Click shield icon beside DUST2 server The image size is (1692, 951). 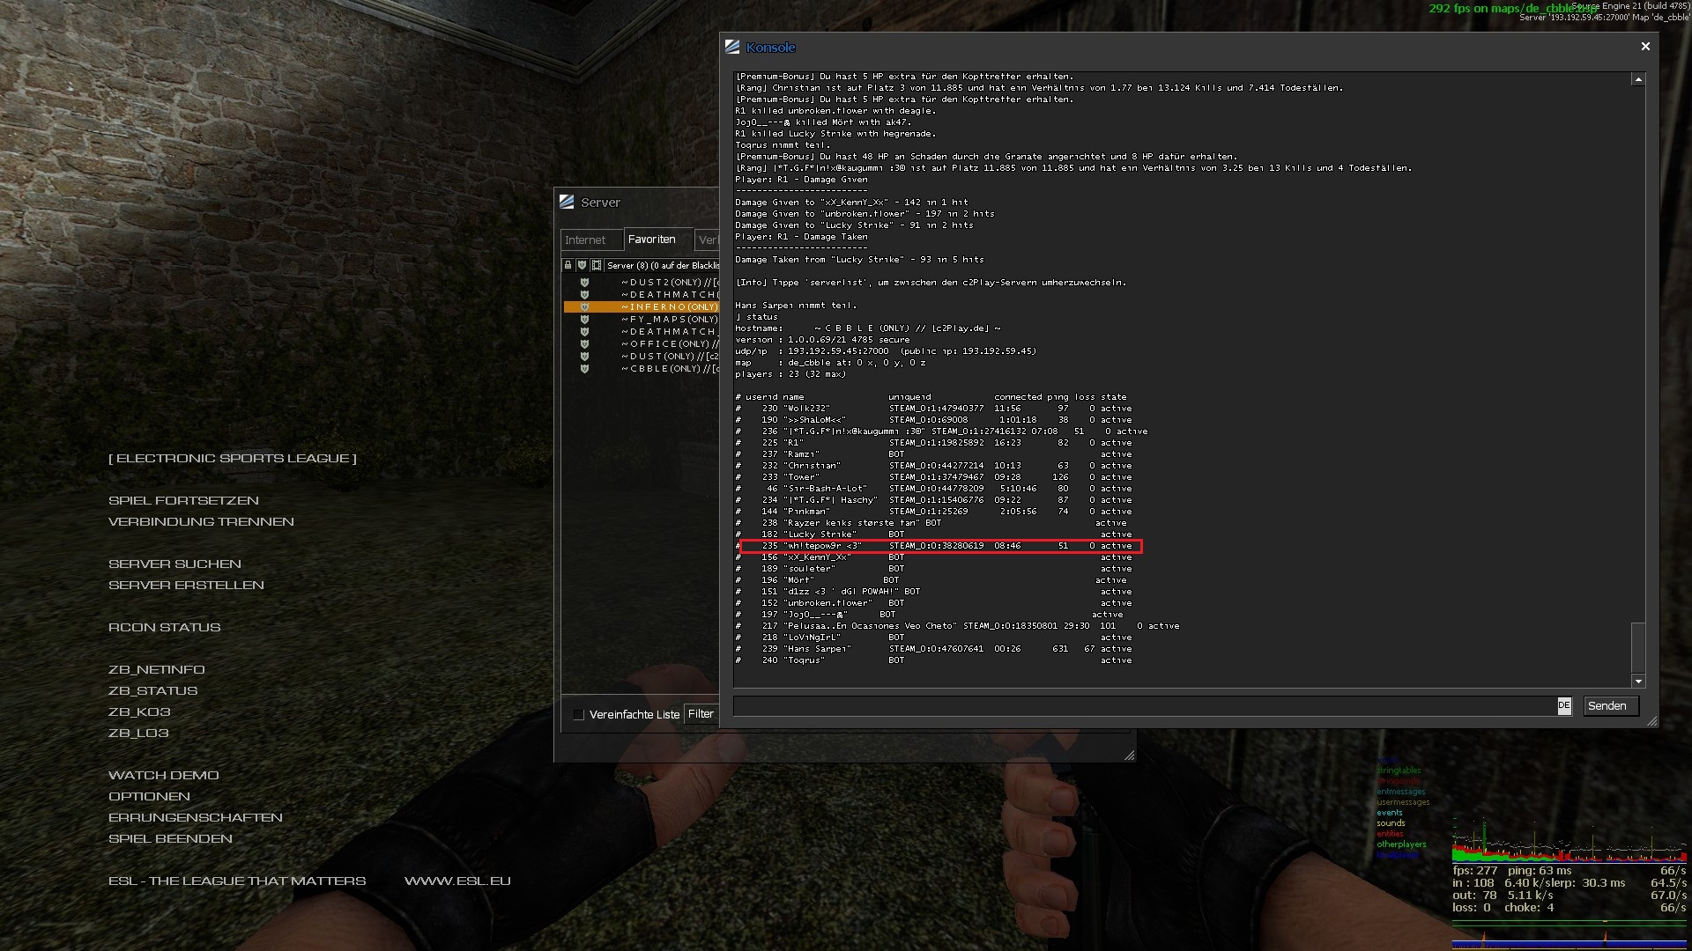584,283
